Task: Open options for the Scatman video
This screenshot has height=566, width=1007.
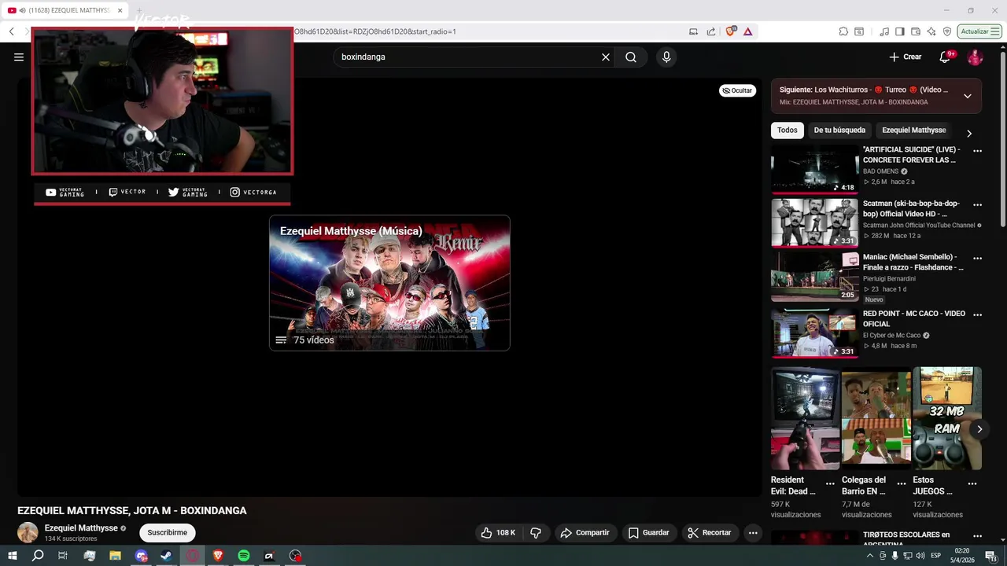Action: point(977,204)
